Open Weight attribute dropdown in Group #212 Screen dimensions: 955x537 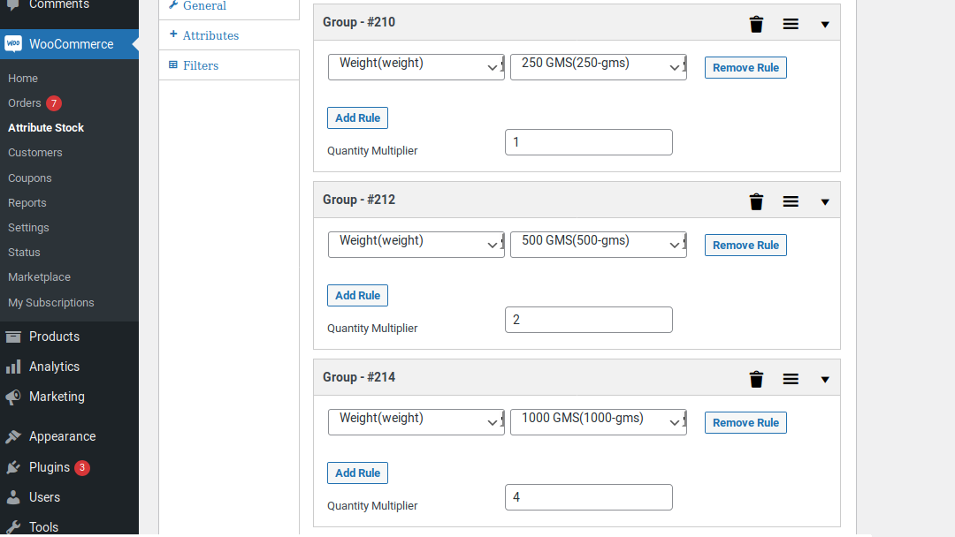(x=416, y=245)
